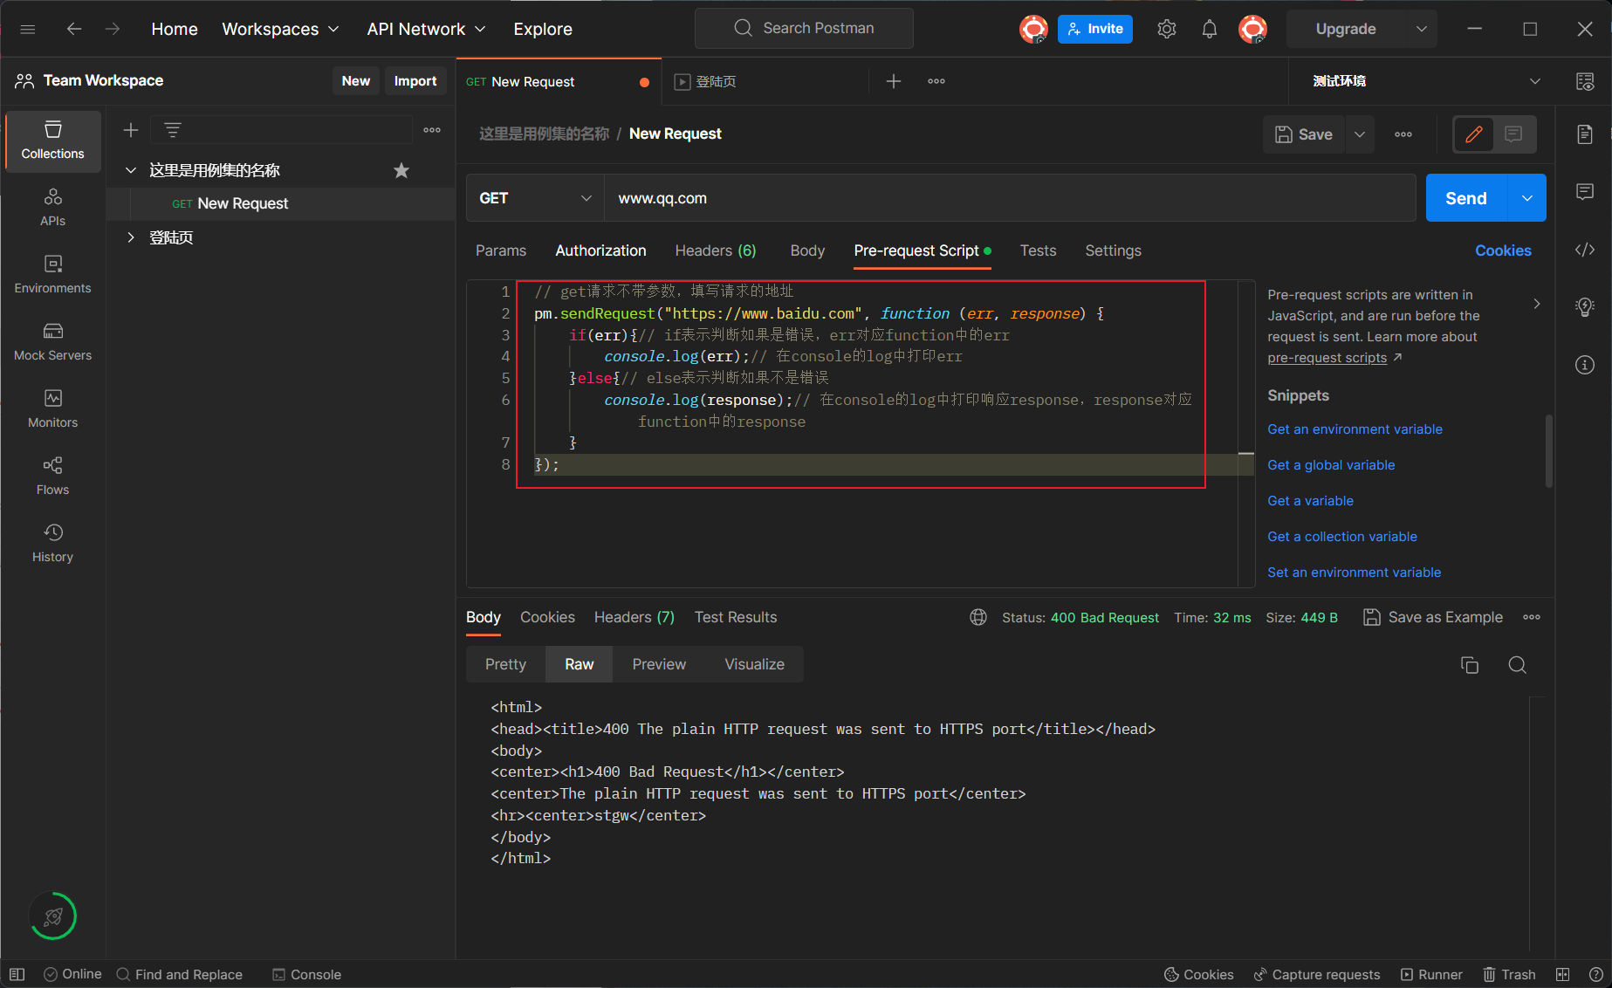The height and width of the screenshot is (988, 1612).
Task: Open the Environments sidebar panel
Action: (52, 274)
